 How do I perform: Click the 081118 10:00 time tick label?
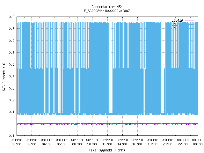(92, 142)
